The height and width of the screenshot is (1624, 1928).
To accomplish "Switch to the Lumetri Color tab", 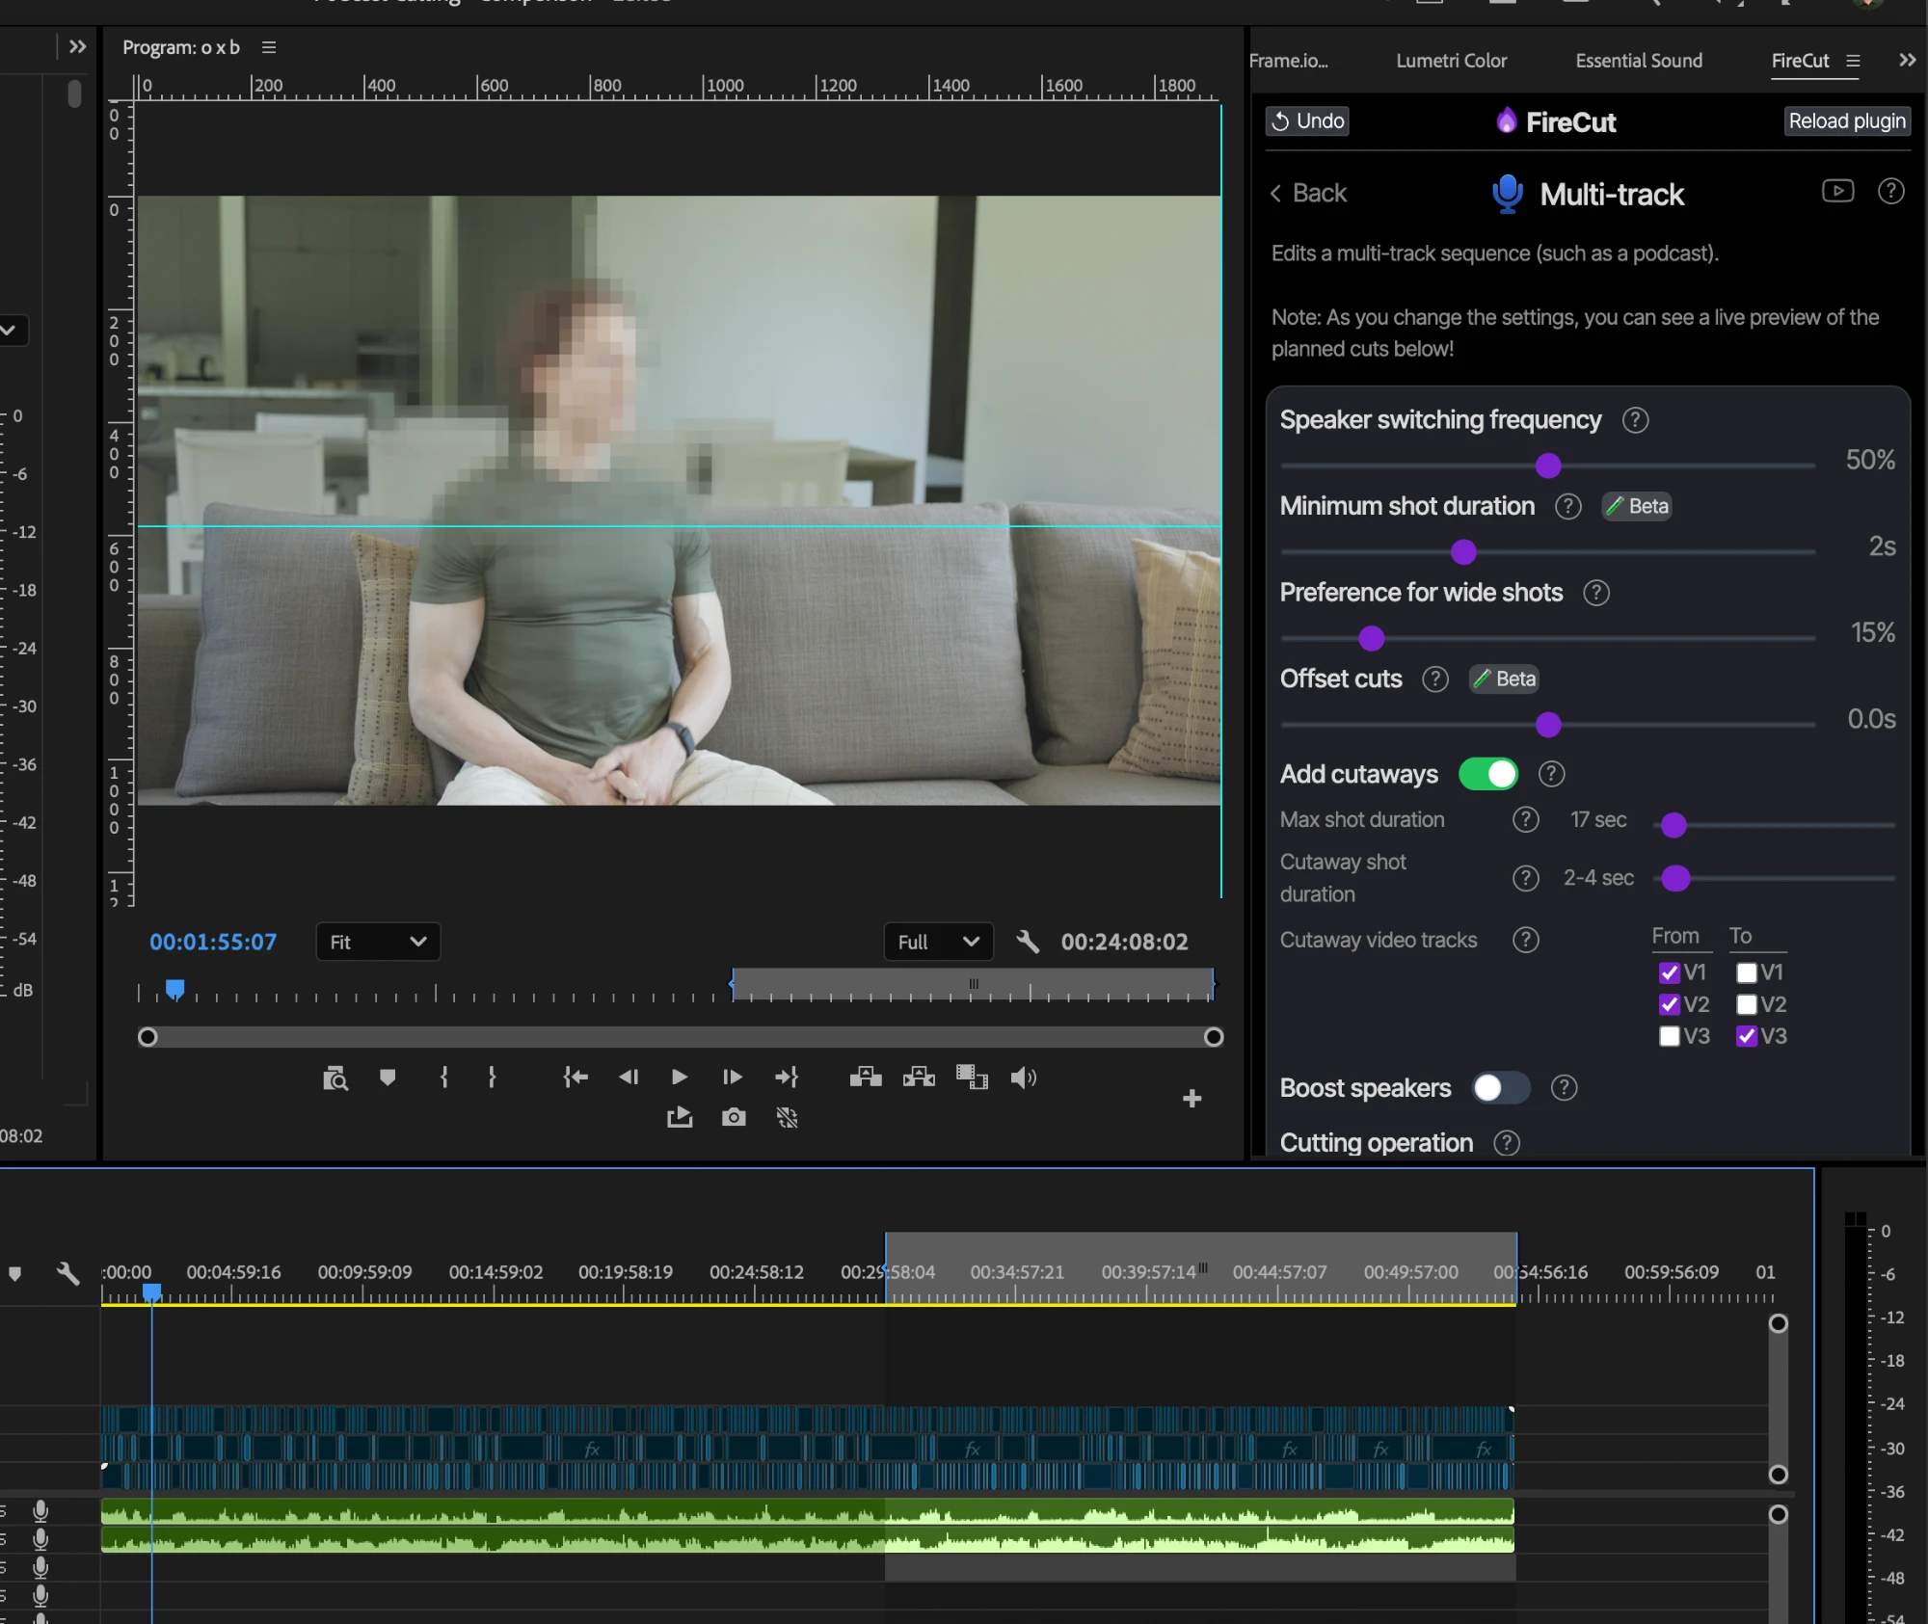I will coord(1451,61).
